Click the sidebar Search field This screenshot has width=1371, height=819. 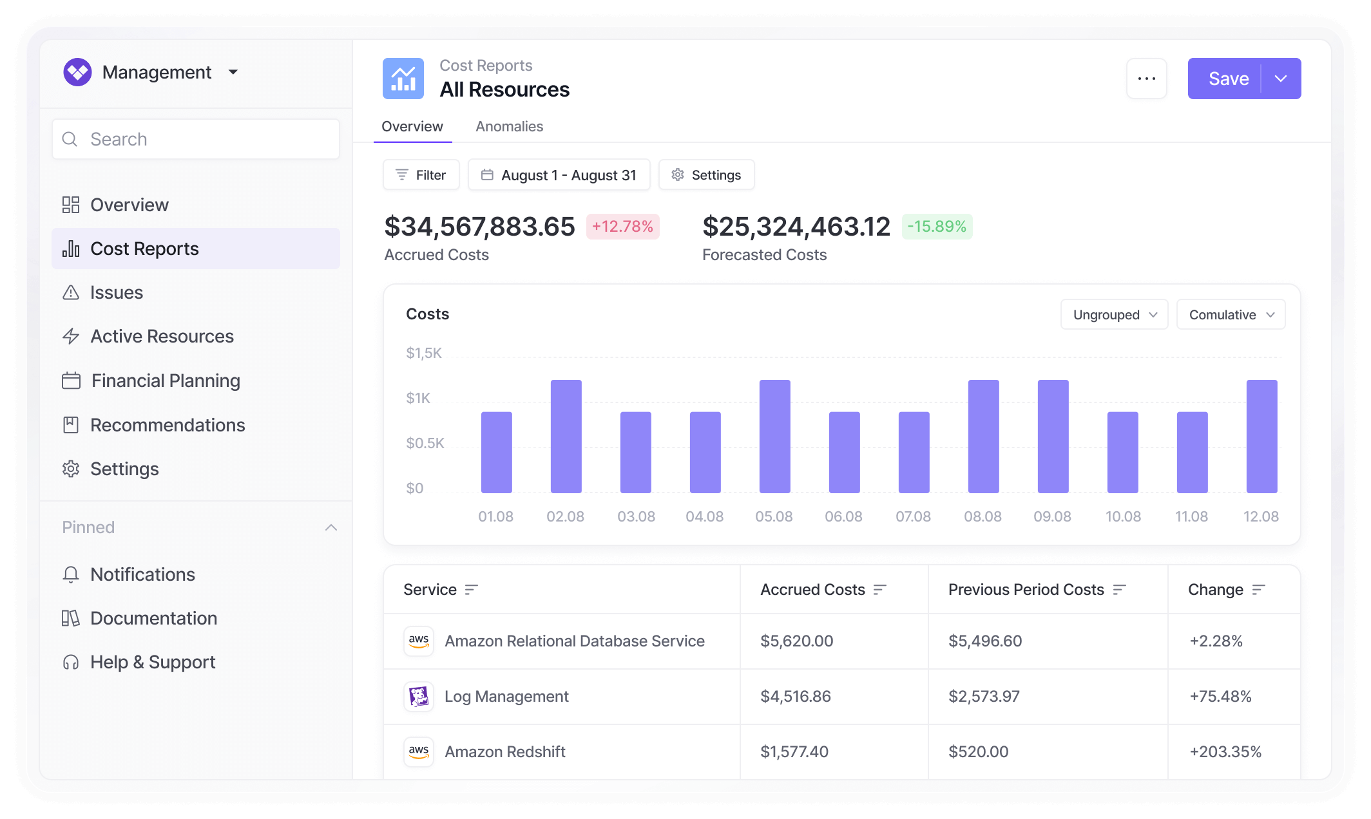[196, 139]
